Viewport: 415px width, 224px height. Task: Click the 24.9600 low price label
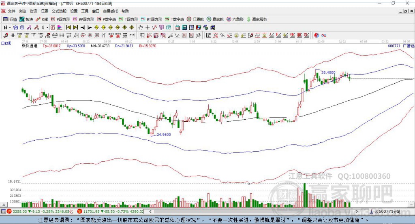tap(164, 135)
